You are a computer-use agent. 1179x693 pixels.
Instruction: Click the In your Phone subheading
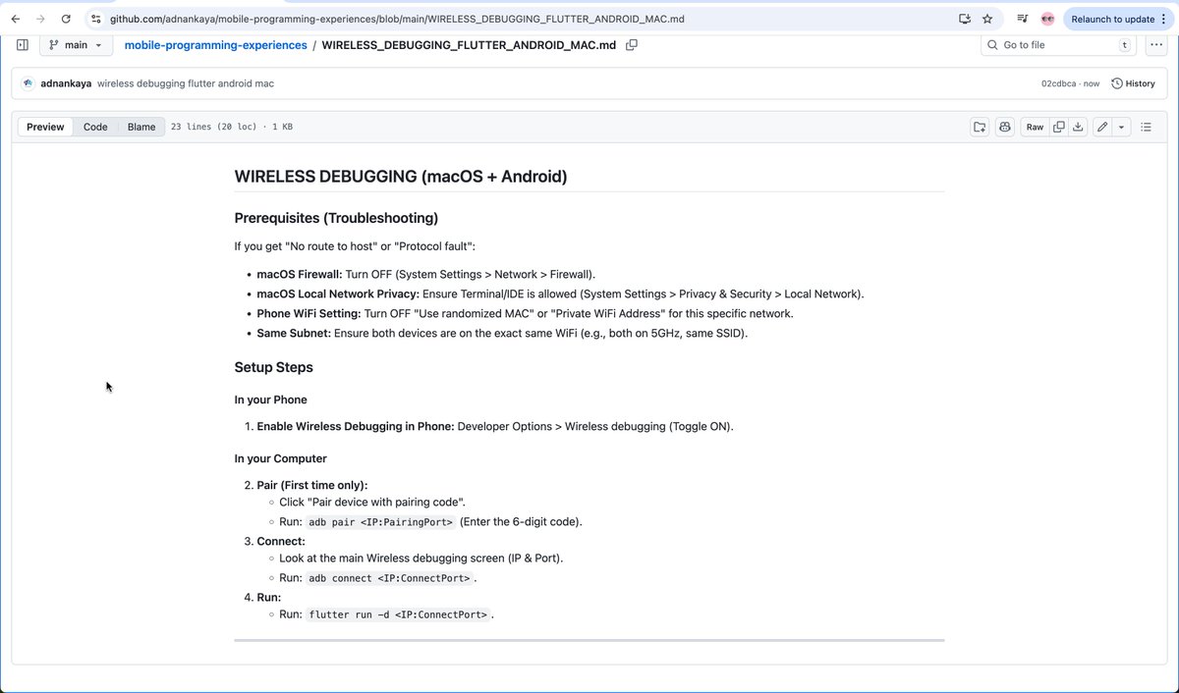(270, 400)
